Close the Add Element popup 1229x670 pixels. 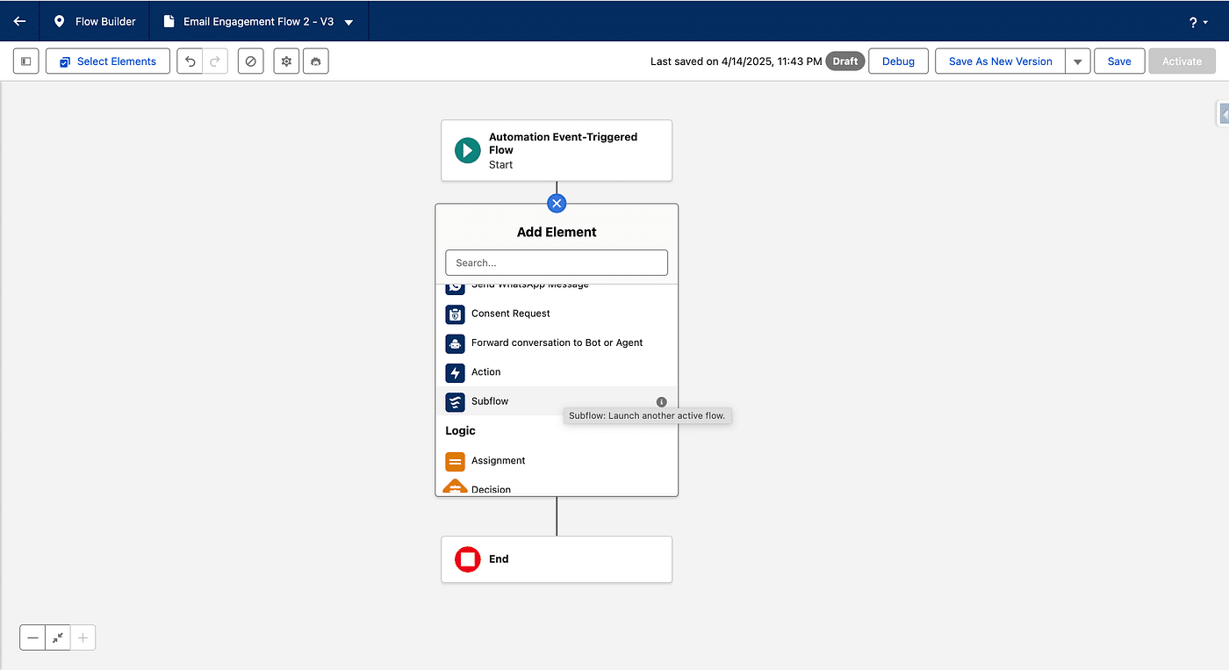tap(557, 204)
